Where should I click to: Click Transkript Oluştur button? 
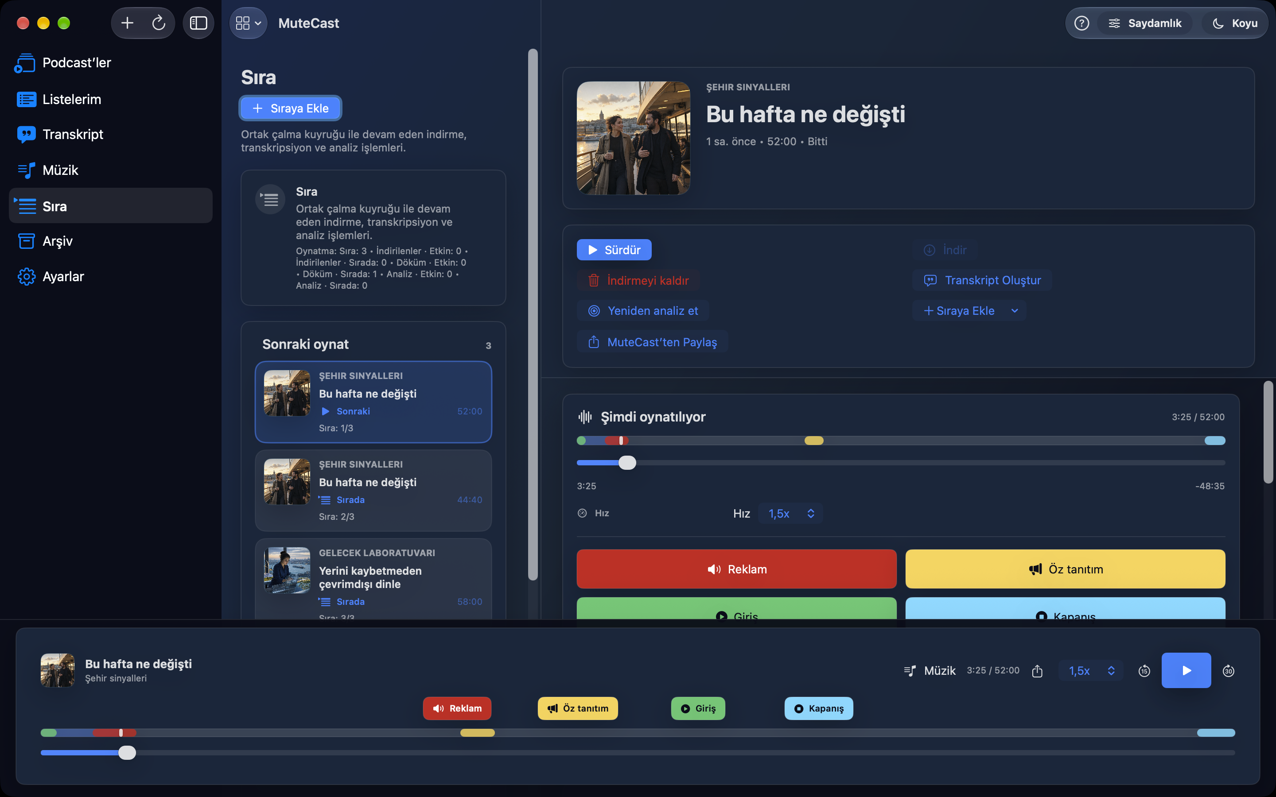982,280
